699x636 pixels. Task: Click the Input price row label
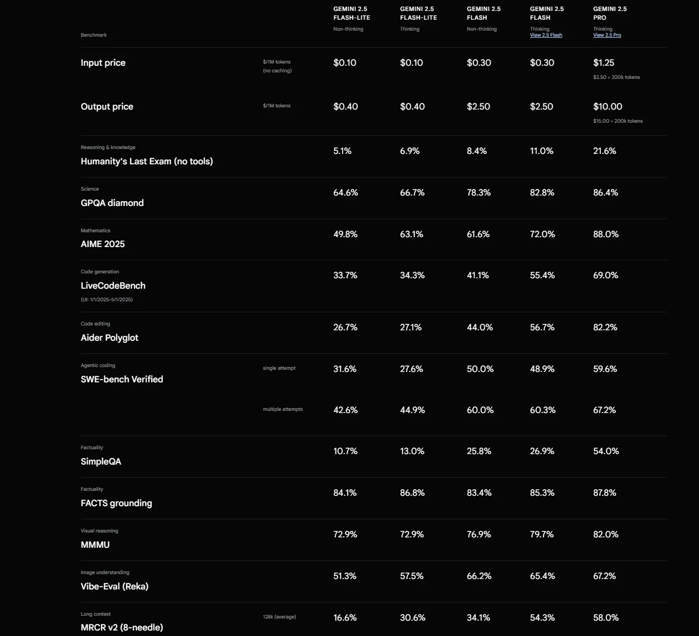click(103, 62)
